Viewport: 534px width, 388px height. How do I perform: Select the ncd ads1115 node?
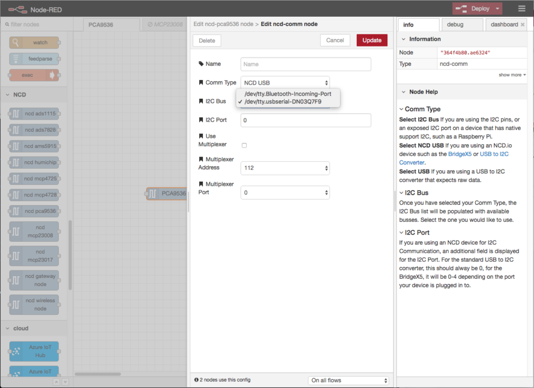click(34, 114)
